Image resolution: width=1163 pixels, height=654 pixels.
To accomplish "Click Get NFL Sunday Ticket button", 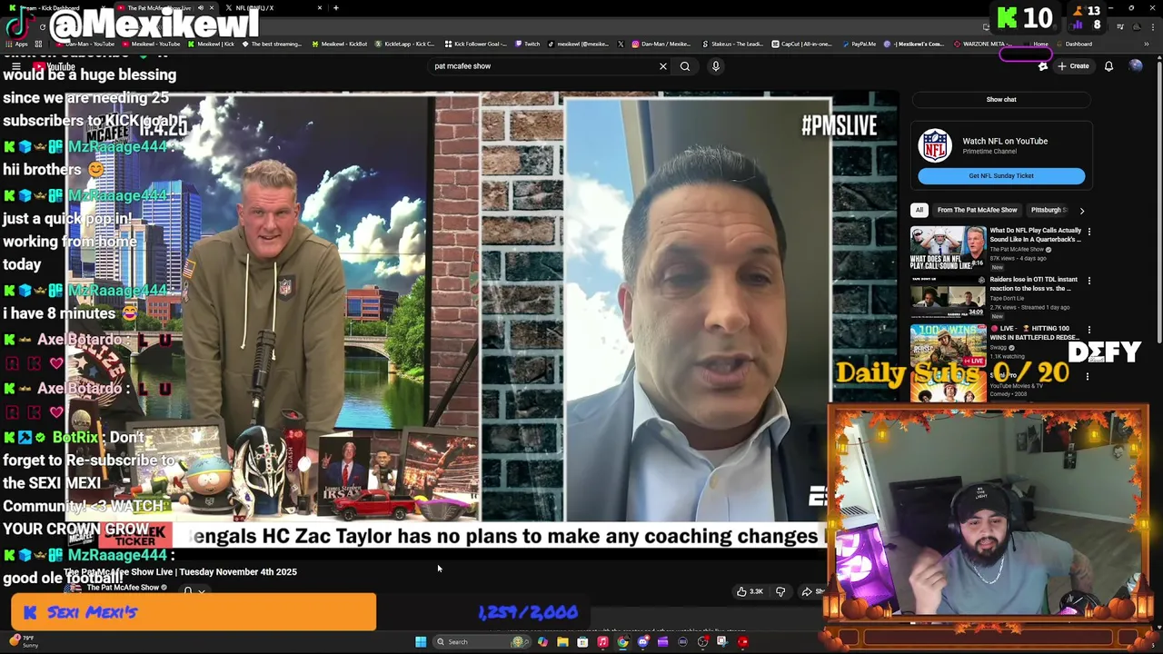I will click(x=1001, y=175).
